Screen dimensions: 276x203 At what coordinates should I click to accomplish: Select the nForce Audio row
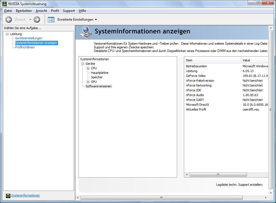226,95
